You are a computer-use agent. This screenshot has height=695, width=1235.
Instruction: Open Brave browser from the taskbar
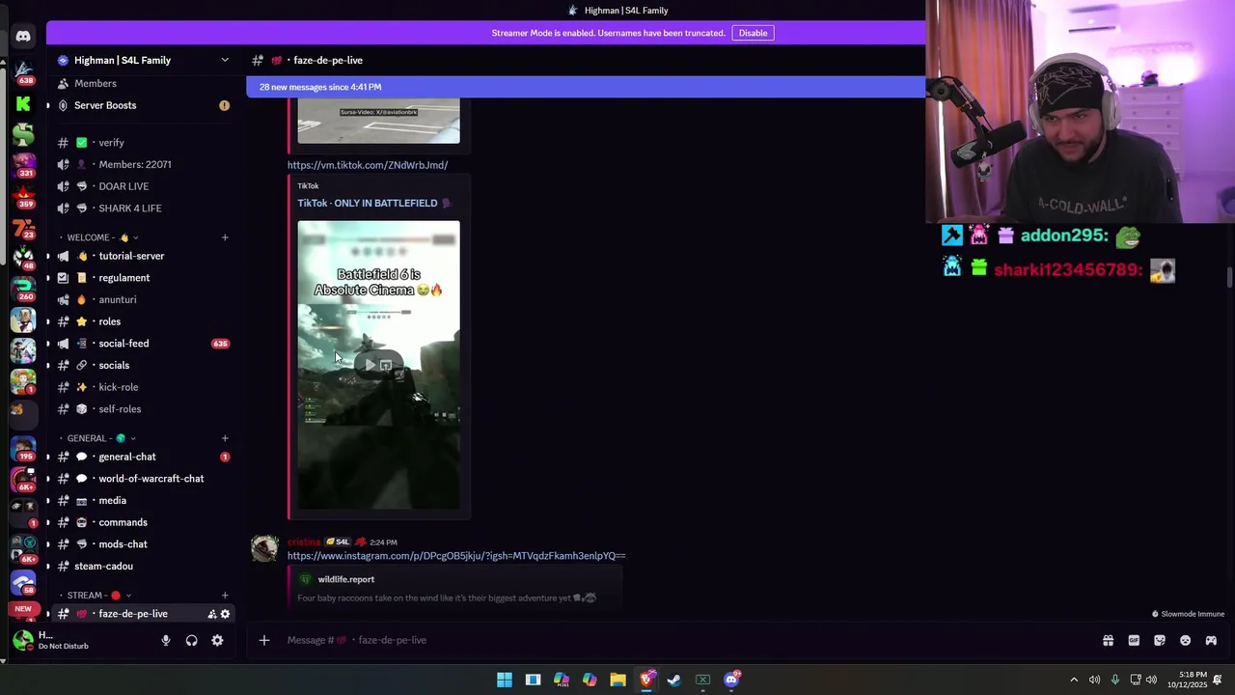(x=646, y=680)
